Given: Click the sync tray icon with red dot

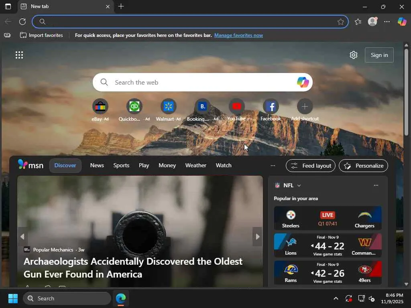Looking at the screenshot, I should pos(349,298).
